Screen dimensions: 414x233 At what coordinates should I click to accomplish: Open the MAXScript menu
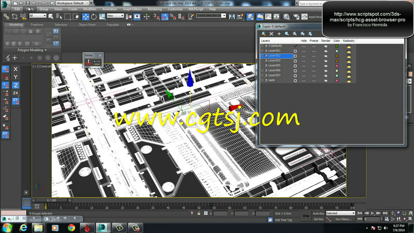(196, 9)
